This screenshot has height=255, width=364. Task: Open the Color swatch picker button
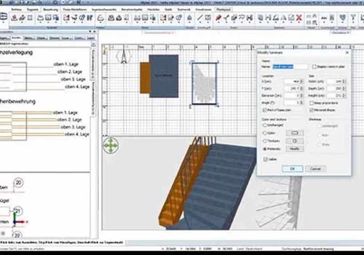pyautogui.click(x=294, y=133)
